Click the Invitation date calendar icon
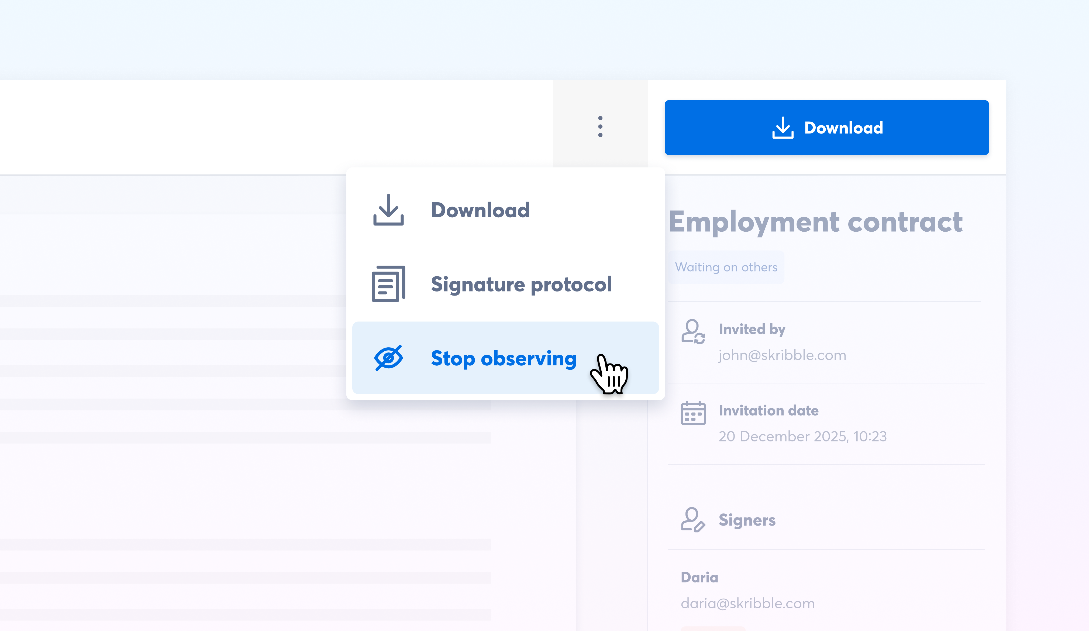Viewport: 1089px width, 631px height. (x=693, y=413)
